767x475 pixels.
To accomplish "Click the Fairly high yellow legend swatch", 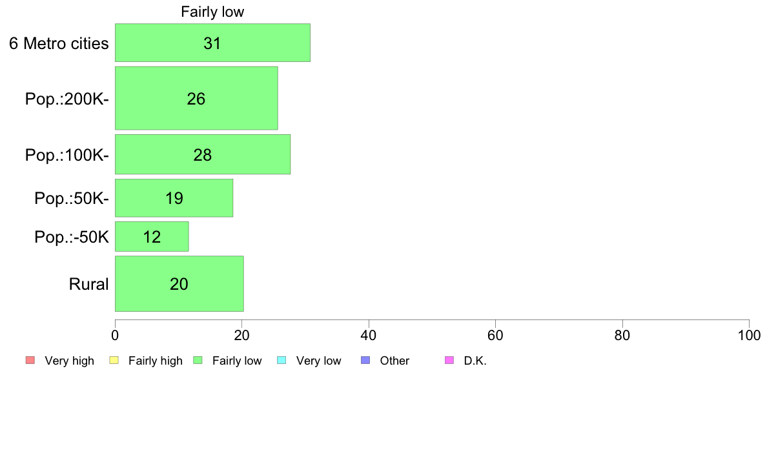I will tap(114, 361).
